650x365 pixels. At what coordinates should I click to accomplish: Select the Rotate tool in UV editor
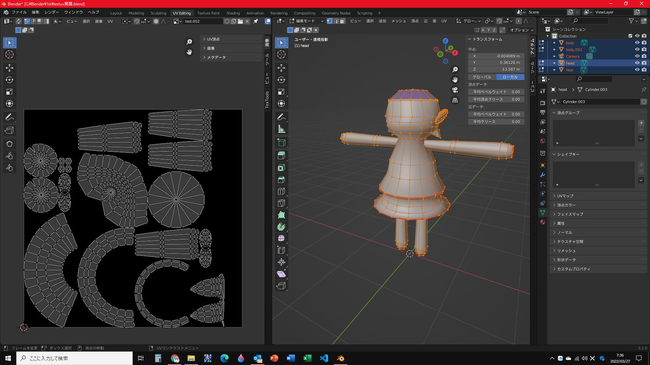[x=9, y=80]
